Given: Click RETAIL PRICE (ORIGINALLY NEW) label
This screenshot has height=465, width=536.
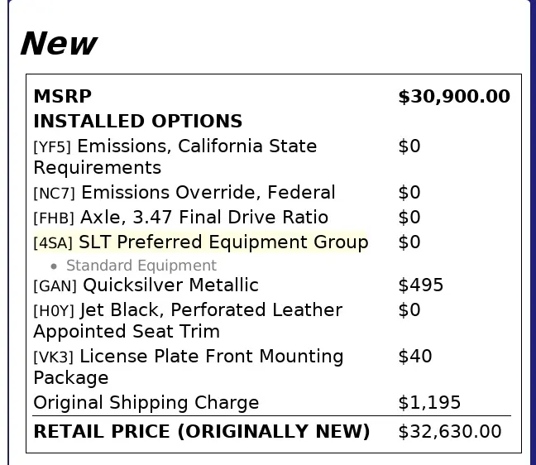Looking at the screenshot, I should pos(202,432).
